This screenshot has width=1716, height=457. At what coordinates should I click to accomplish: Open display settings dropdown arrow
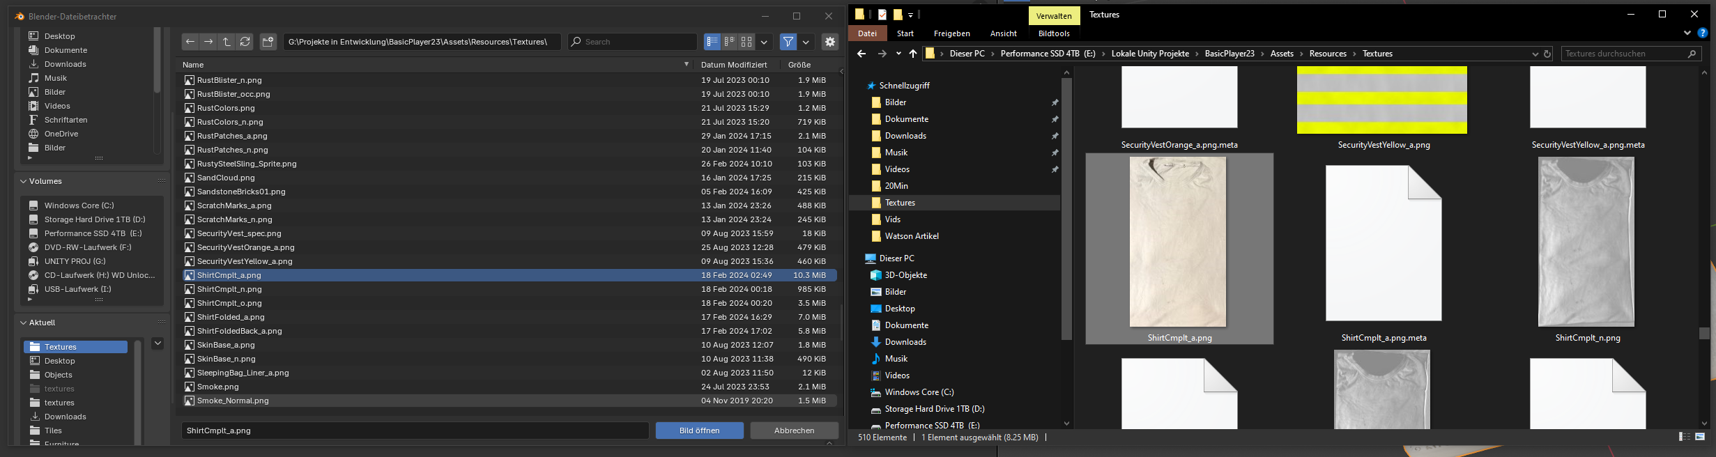764,42
